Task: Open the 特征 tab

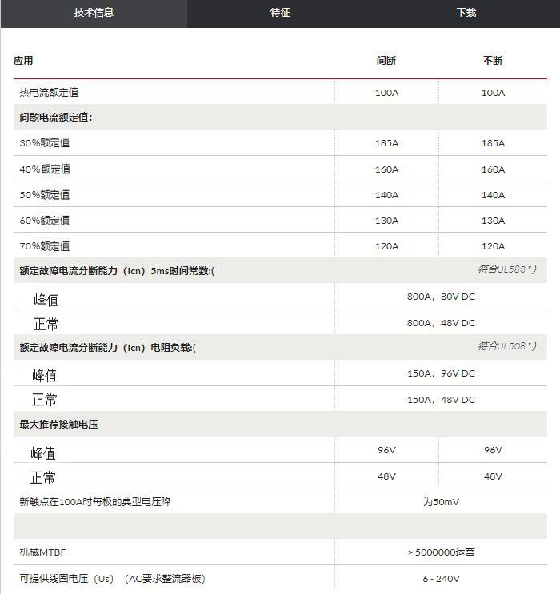Action: pos(280,13)
